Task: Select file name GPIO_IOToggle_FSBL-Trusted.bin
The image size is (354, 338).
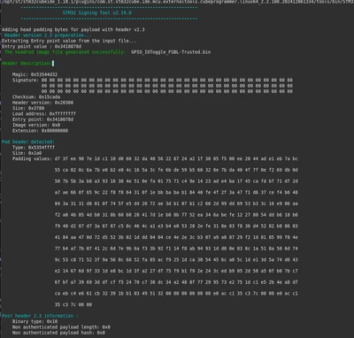Action: [x=171, y=52]
